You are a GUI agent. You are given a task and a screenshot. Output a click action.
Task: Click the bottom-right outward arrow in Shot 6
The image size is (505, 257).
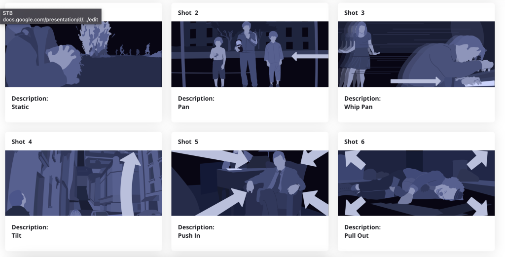click(478, 206)
